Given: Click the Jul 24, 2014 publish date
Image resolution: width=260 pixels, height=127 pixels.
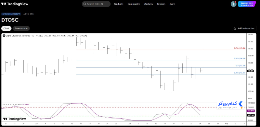Looking at the screenshot, I should [29, 14].
